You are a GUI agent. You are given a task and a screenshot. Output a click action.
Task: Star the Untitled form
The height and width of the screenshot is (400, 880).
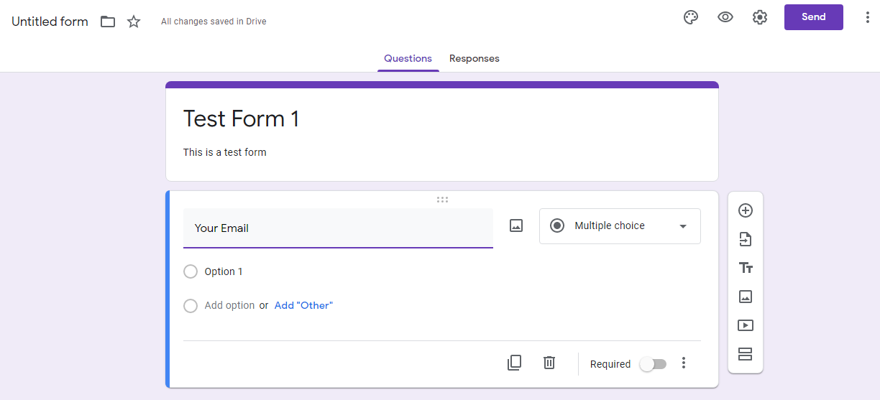pyautogui.click(x=134, y=22)
